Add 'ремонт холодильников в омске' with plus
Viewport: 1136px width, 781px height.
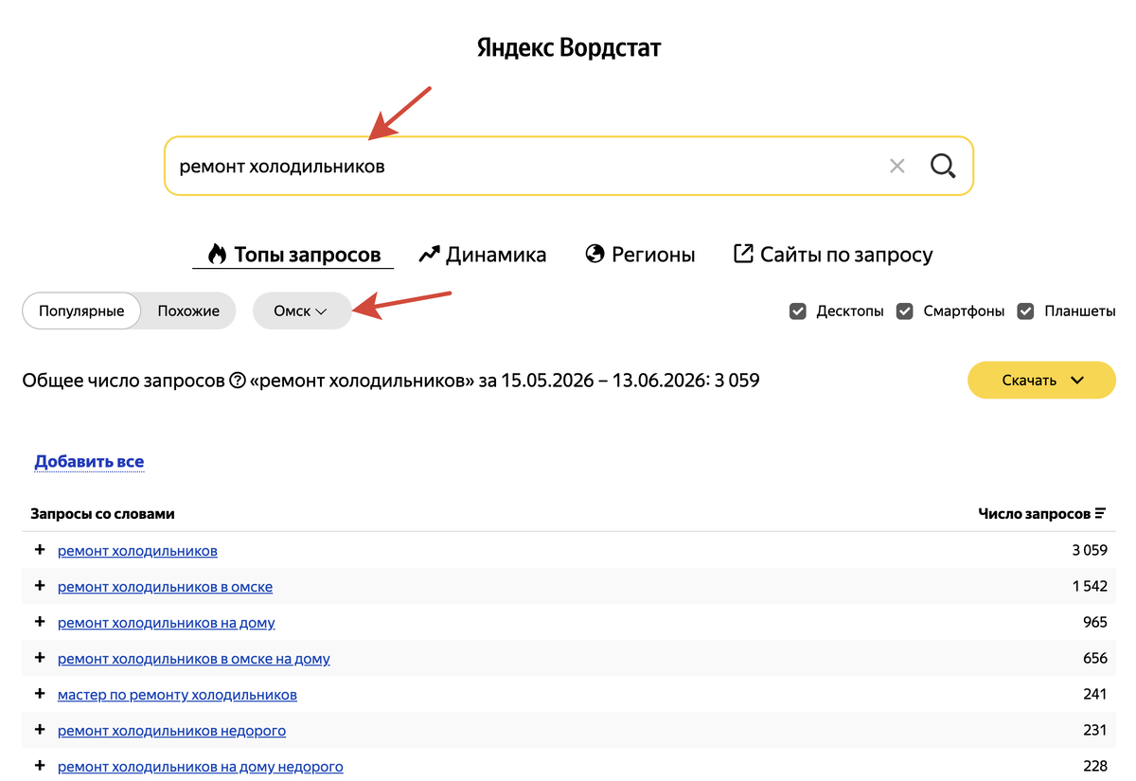tap(40, 586)
